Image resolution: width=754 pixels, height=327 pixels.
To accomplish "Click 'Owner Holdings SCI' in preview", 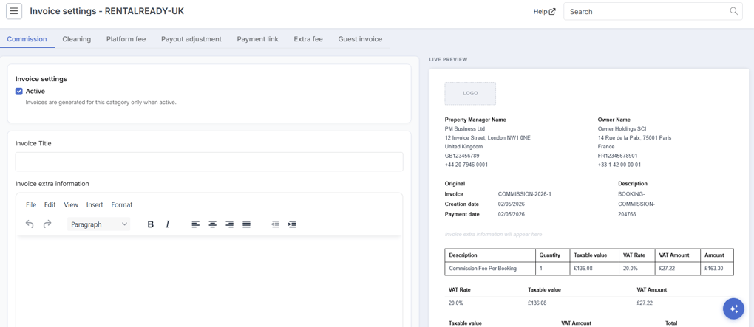I will coord(622,128).
